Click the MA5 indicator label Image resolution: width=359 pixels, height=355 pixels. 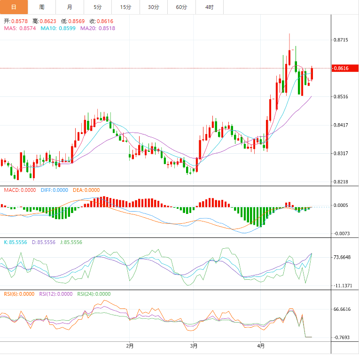point(19,28)
